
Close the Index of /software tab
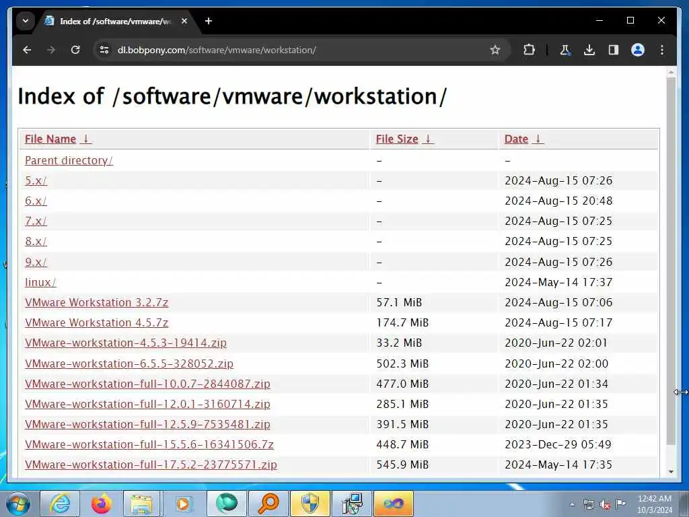184,21
